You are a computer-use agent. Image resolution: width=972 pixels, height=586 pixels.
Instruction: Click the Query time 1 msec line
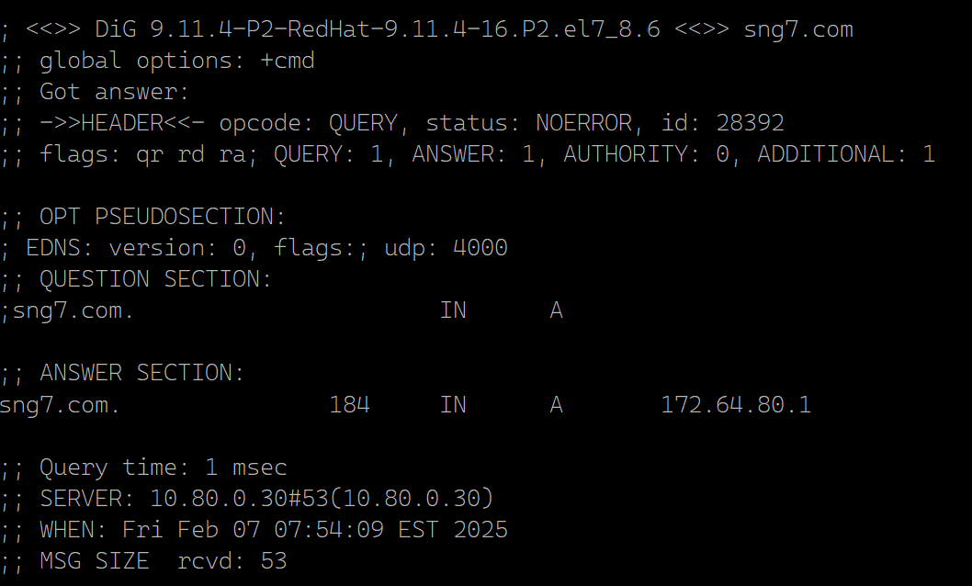(x=144, y=468)
